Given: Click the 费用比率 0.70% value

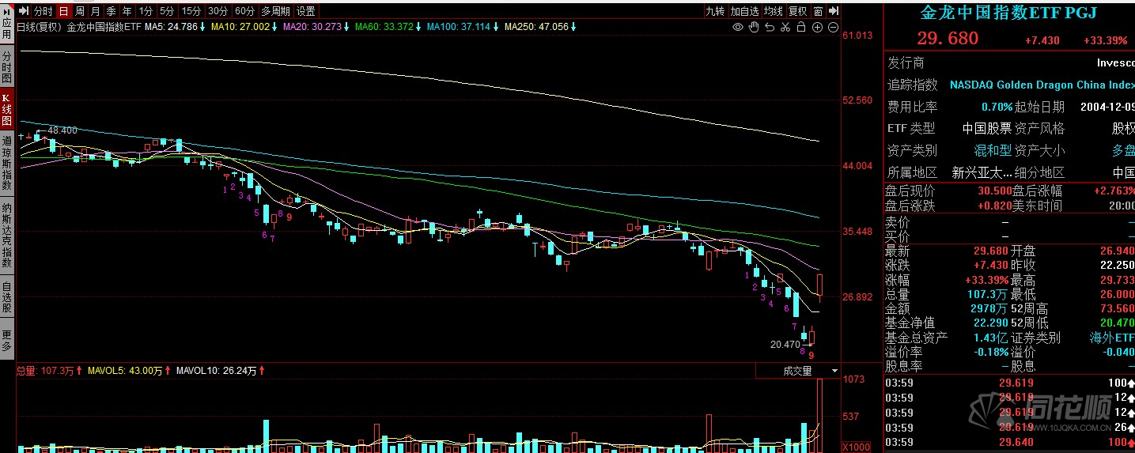Looking at the screenshot, I should click(x=997, y=107).
